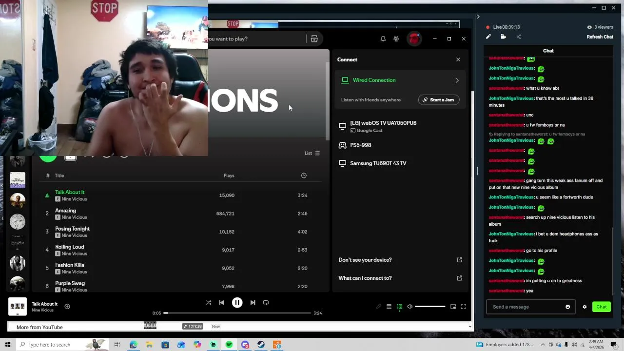624x351 pixels.
Task: Open the lyrics microphone icon
Action: coord(378,307)
